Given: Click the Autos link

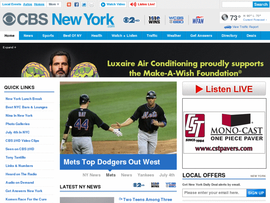Looking at the screenshot, I should [x=27, y=4].
